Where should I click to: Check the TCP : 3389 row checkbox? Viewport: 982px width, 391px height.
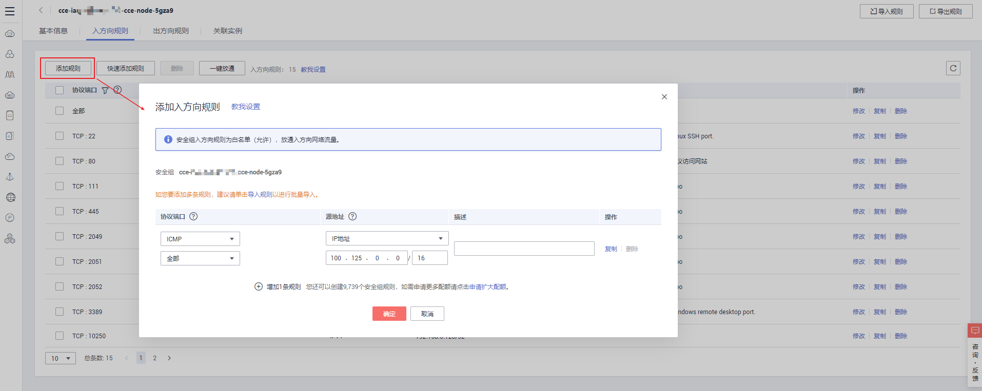click(x=60, y=312)
